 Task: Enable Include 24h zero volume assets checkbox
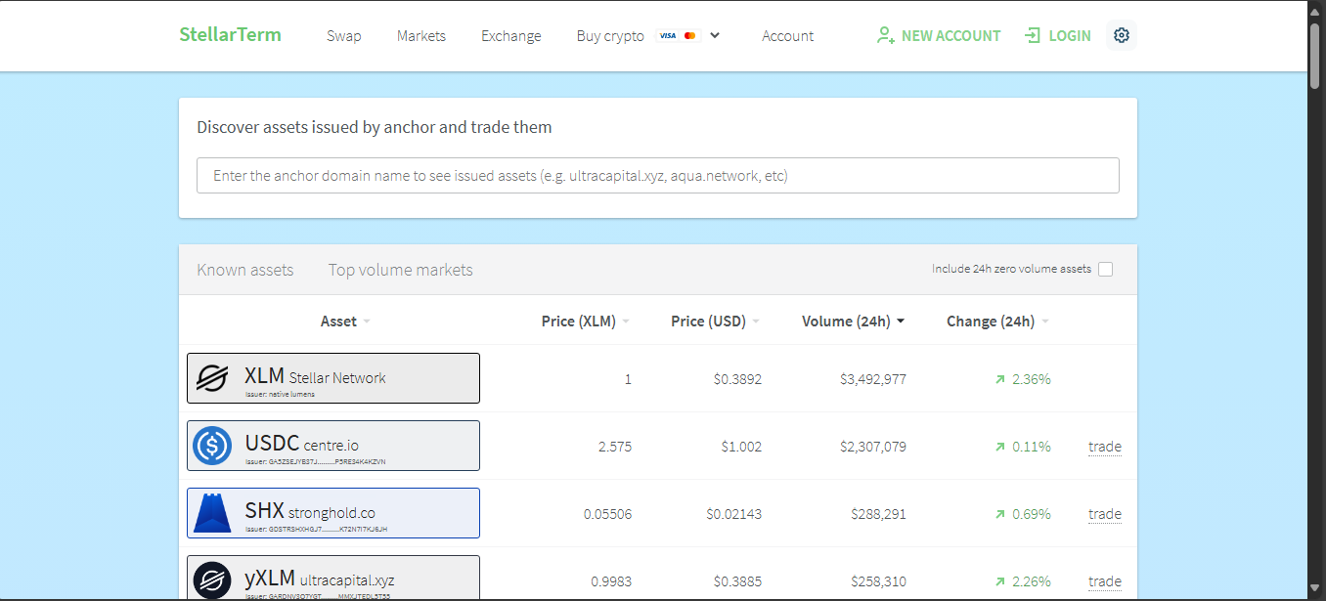[1105, 270]
